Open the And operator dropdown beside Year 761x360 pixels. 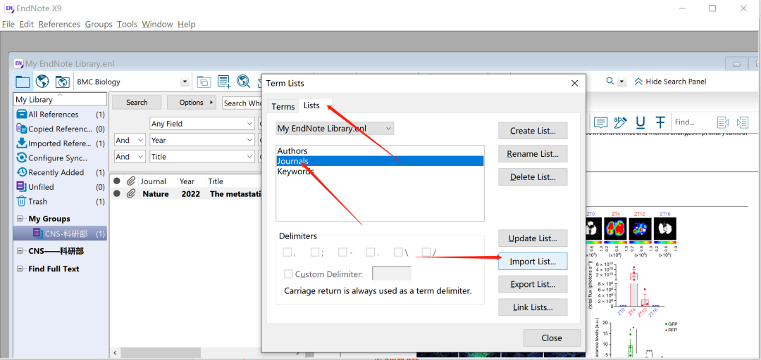(130, 140)
